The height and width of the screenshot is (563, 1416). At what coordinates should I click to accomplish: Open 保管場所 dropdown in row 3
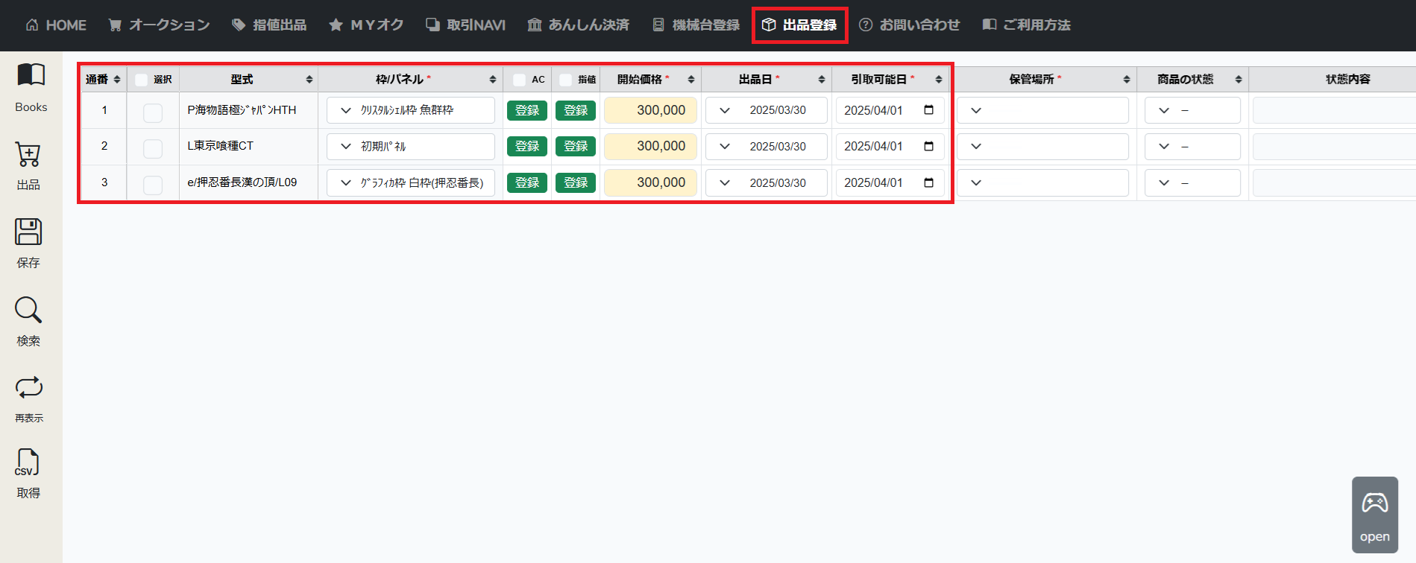pos(1043,182)
